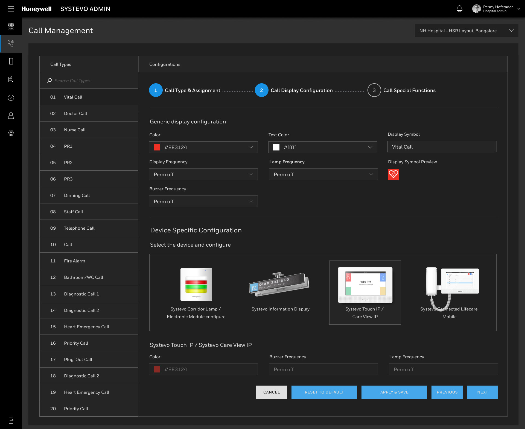Open the checkmark circle sidebar icon
525x429 pixels.
coord(11,98)
